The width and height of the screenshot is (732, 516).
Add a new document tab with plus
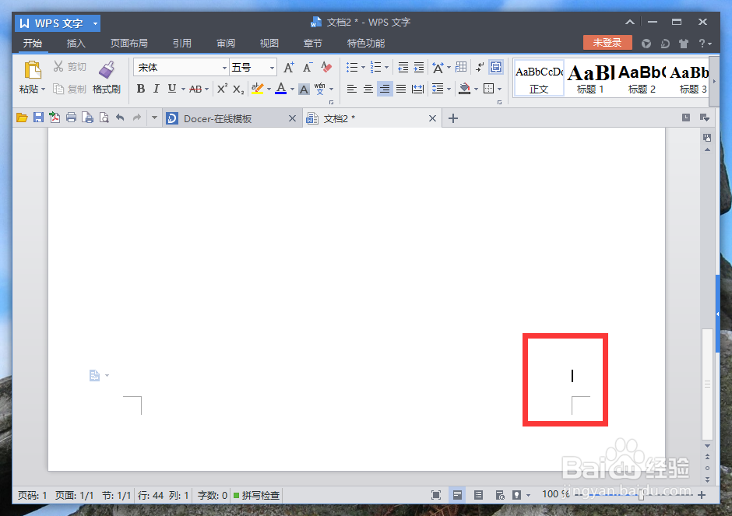(453, 118)
